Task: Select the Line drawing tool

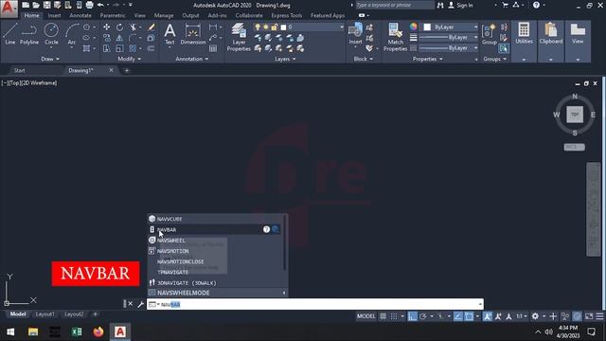Action: pos(10,34)
